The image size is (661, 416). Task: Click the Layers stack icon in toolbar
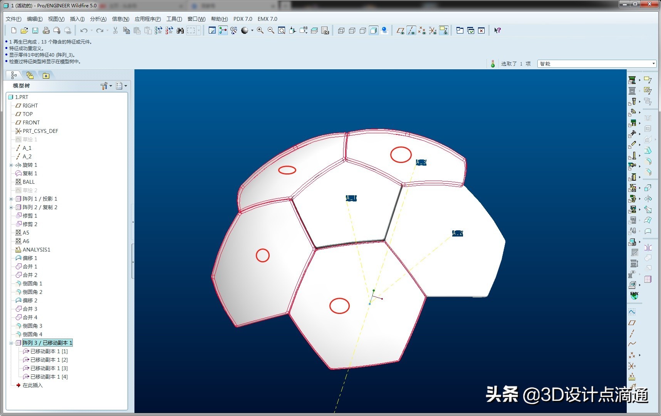pyautogui.click(x=314, y=30)
